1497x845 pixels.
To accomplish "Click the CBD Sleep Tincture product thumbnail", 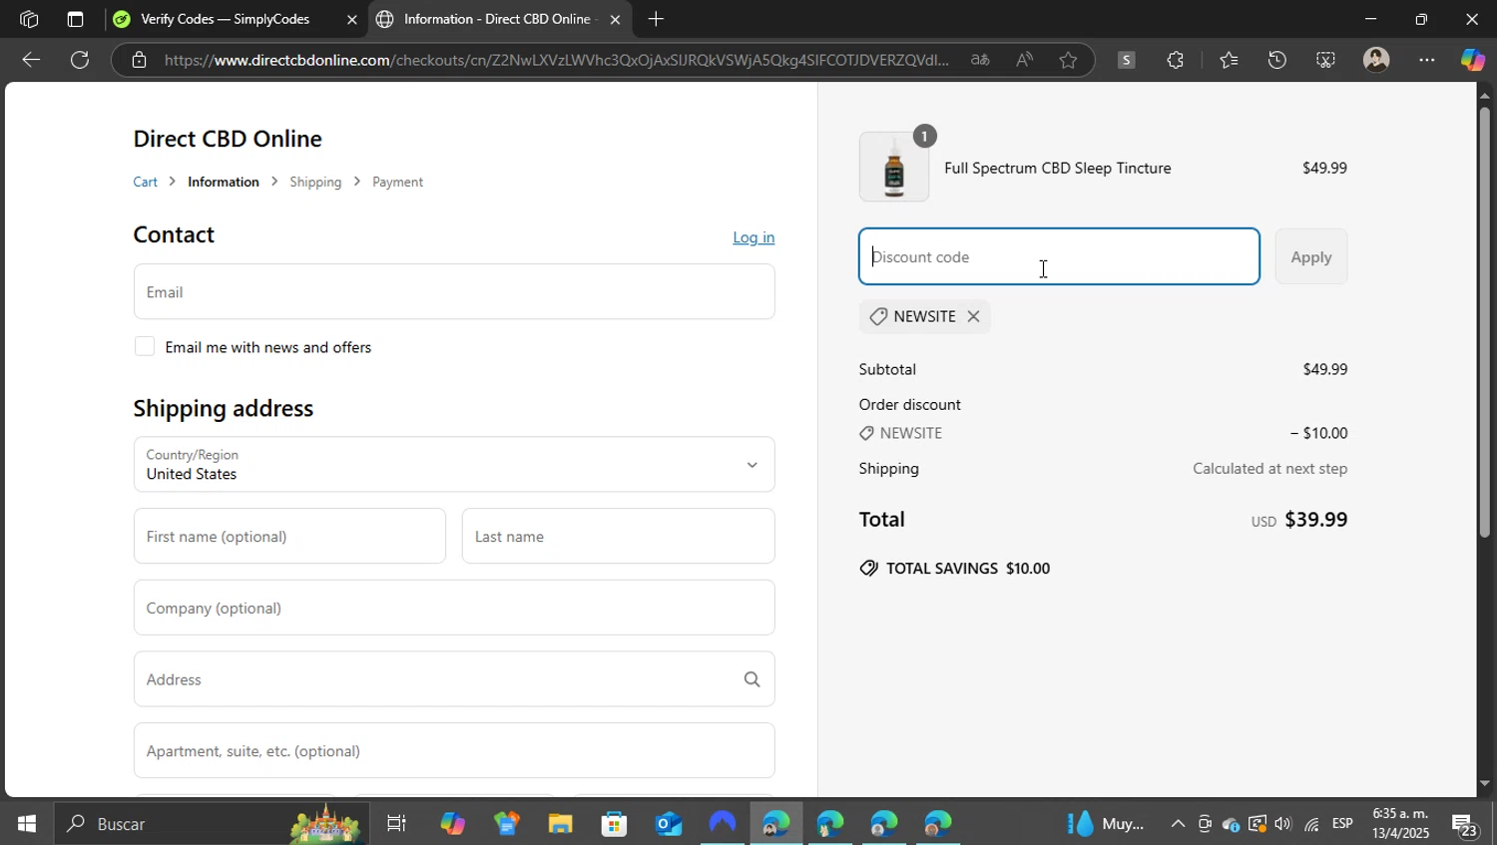I will (x=894, y=167).
